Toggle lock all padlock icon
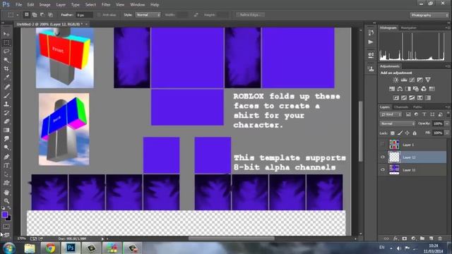452x254 pixels. tap(415, 133)
